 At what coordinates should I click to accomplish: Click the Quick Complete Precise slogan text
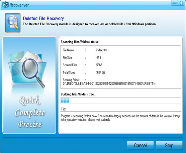point(30,112)
